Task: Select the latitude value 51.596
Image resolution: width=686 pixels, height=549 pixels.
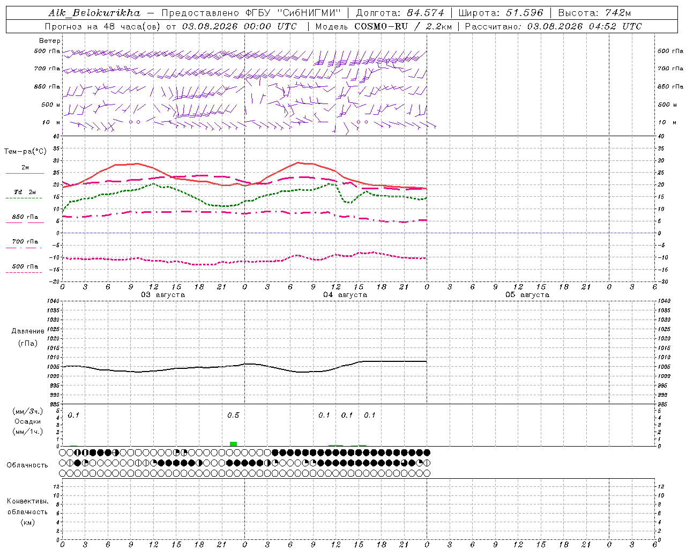Action: coord(524,13)
